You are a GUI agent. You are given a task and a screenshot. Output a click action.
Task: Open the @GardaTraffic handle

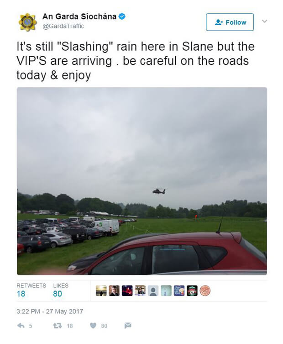pyautogui.click(x=63, y=26)
